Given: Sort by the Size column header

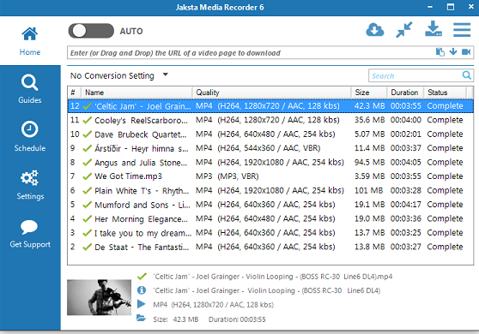Looking at the screenshot, I should click(x=369, y=92).
